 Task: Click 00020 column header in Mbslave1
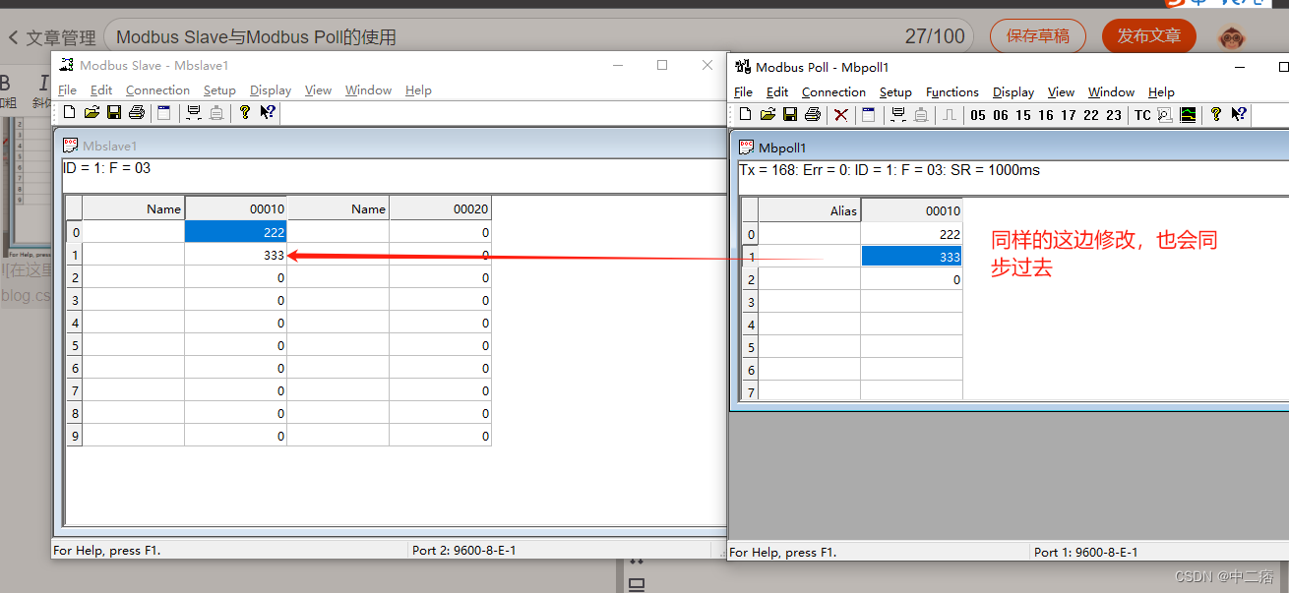coord(441,208)
